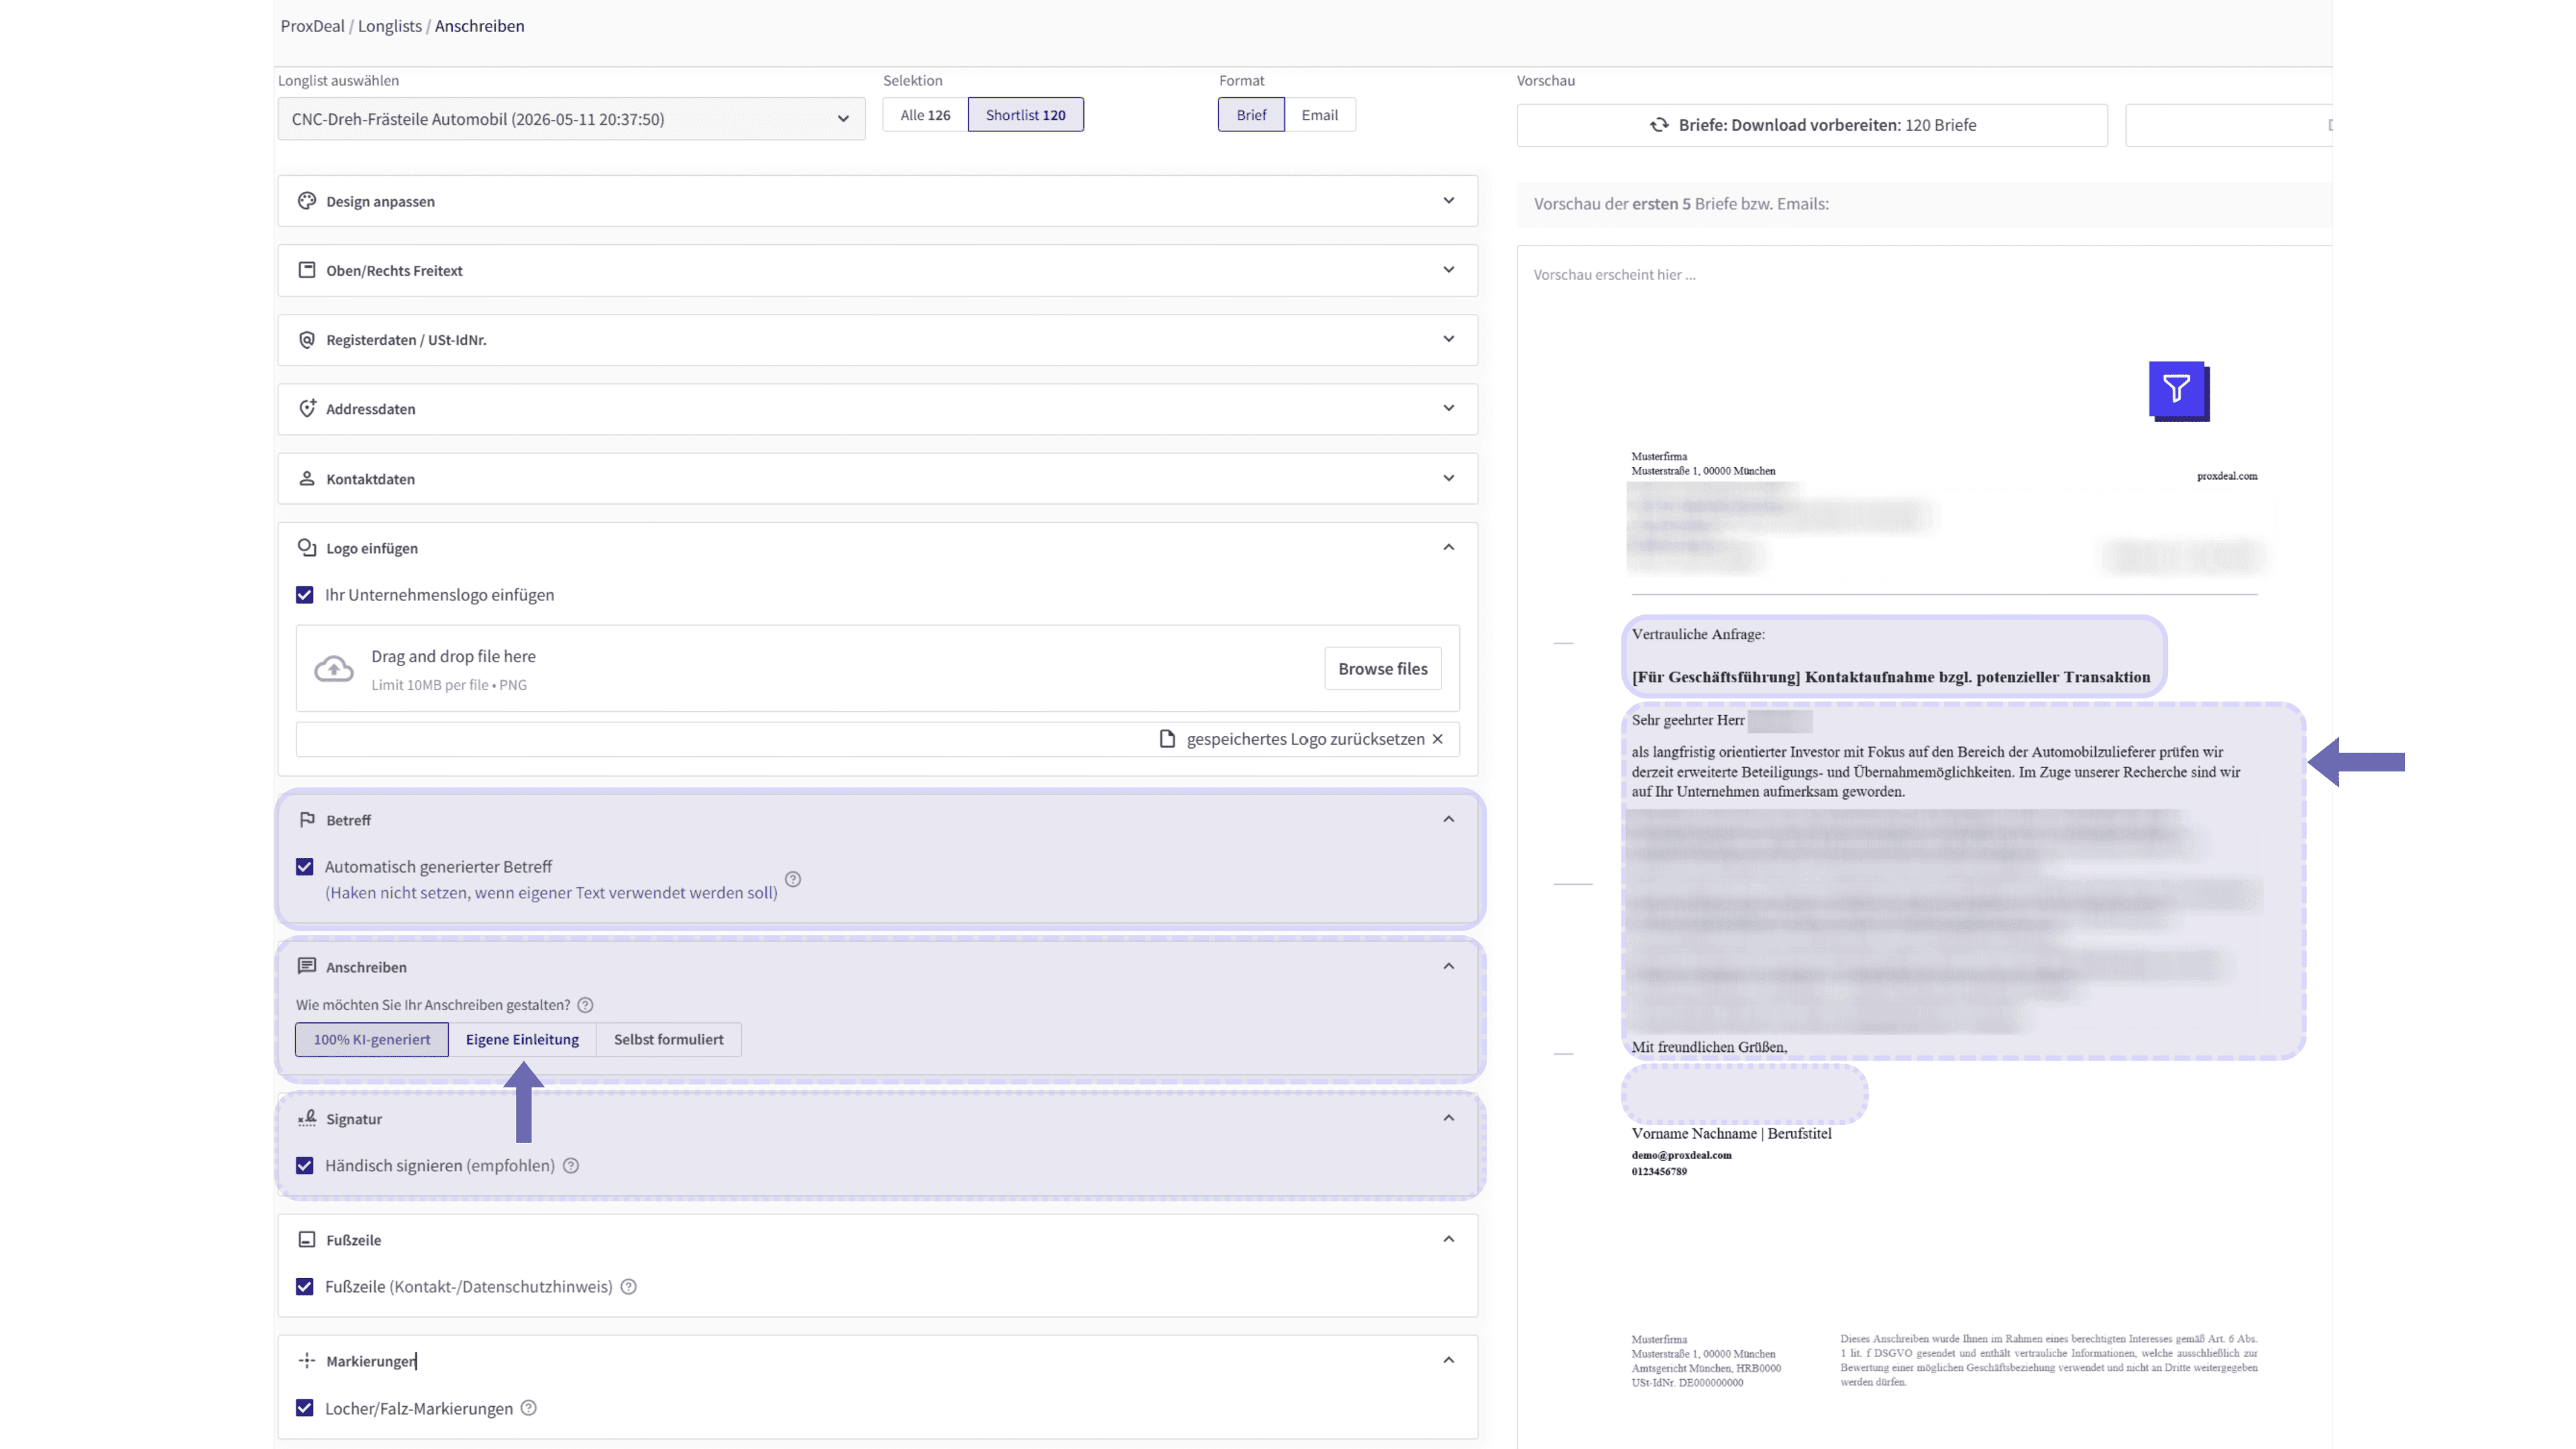Click the cloud upload icon in drop zone
The image size is (2576, 1449).
click(x=334, y=669)
